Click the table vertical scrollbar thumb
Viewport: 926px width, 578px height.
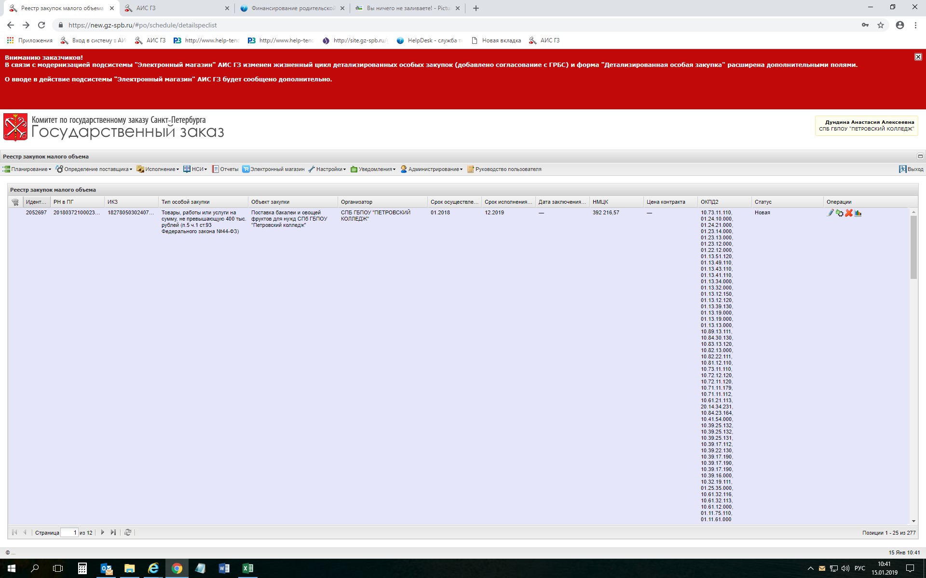[913, 247]
